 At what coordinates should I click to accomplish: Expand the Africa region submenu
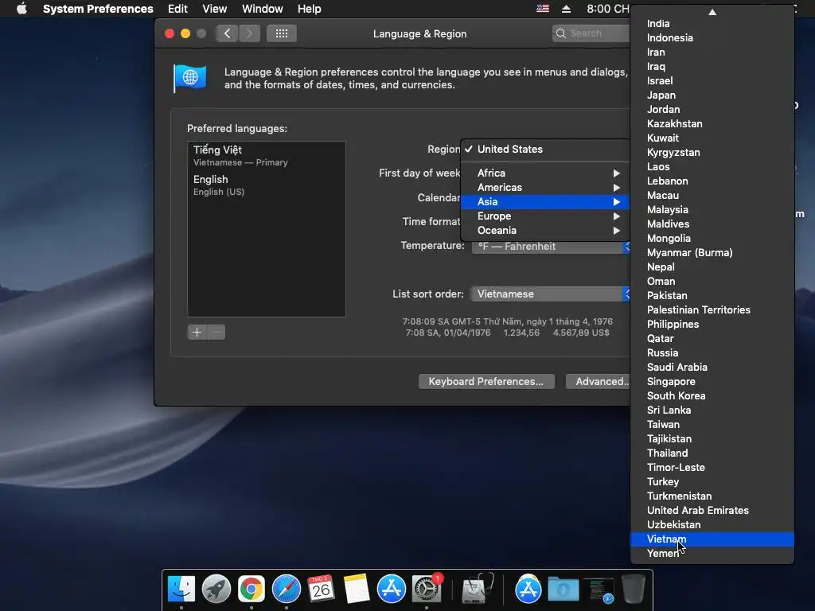point(545,173)
